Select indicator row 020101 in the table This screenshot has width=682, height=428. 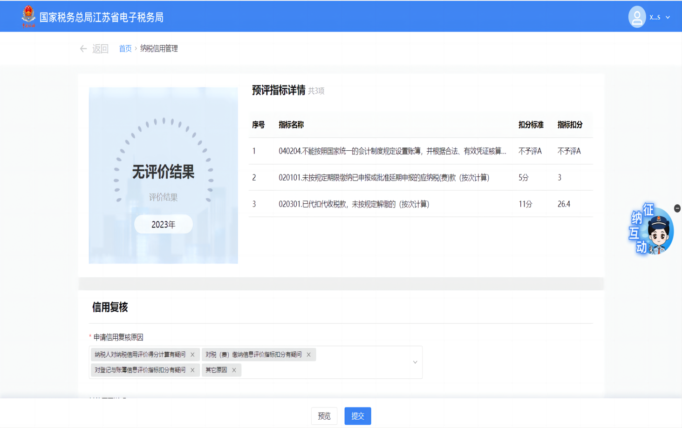(x=383, y=178)
